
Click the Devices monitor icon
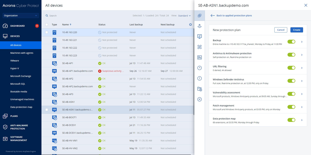pyautogui.click(x=5, y=36)
